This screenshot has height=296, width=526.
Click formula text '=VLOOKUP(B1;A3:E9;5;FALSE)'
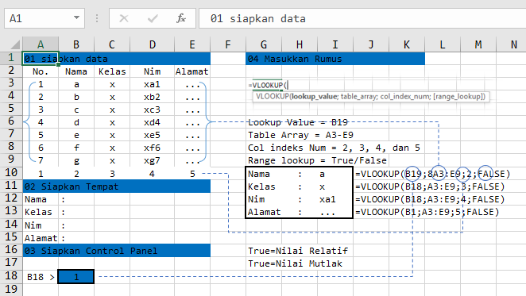point(427,212)
